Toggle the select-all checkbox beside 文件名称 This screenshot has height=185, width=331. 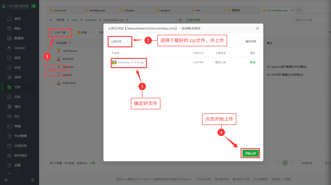(x=51, y=43)
